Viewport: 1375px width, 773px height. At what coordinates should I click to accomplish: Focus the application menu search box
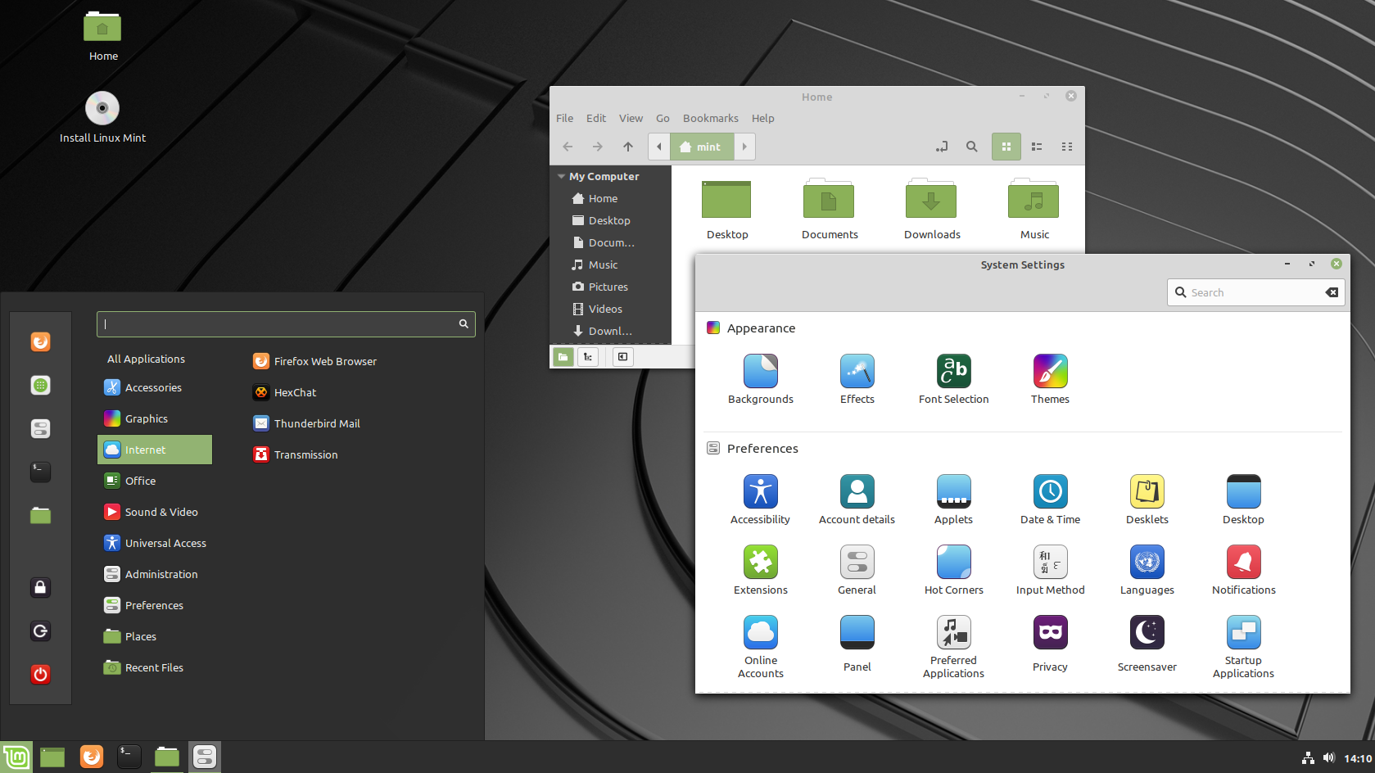pyautogui.click(x=286, y=323)
